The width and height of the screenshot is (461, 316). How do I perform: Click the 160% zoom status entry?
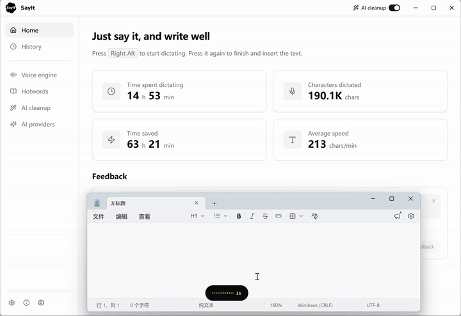point(276,305)
